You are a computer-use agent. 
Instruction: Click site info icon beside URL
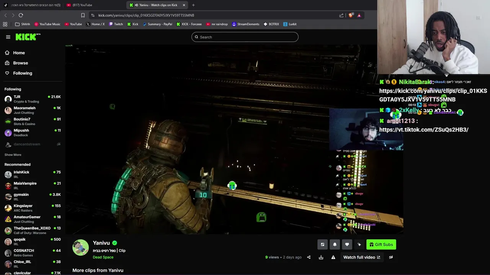click(x=93, y=15)
